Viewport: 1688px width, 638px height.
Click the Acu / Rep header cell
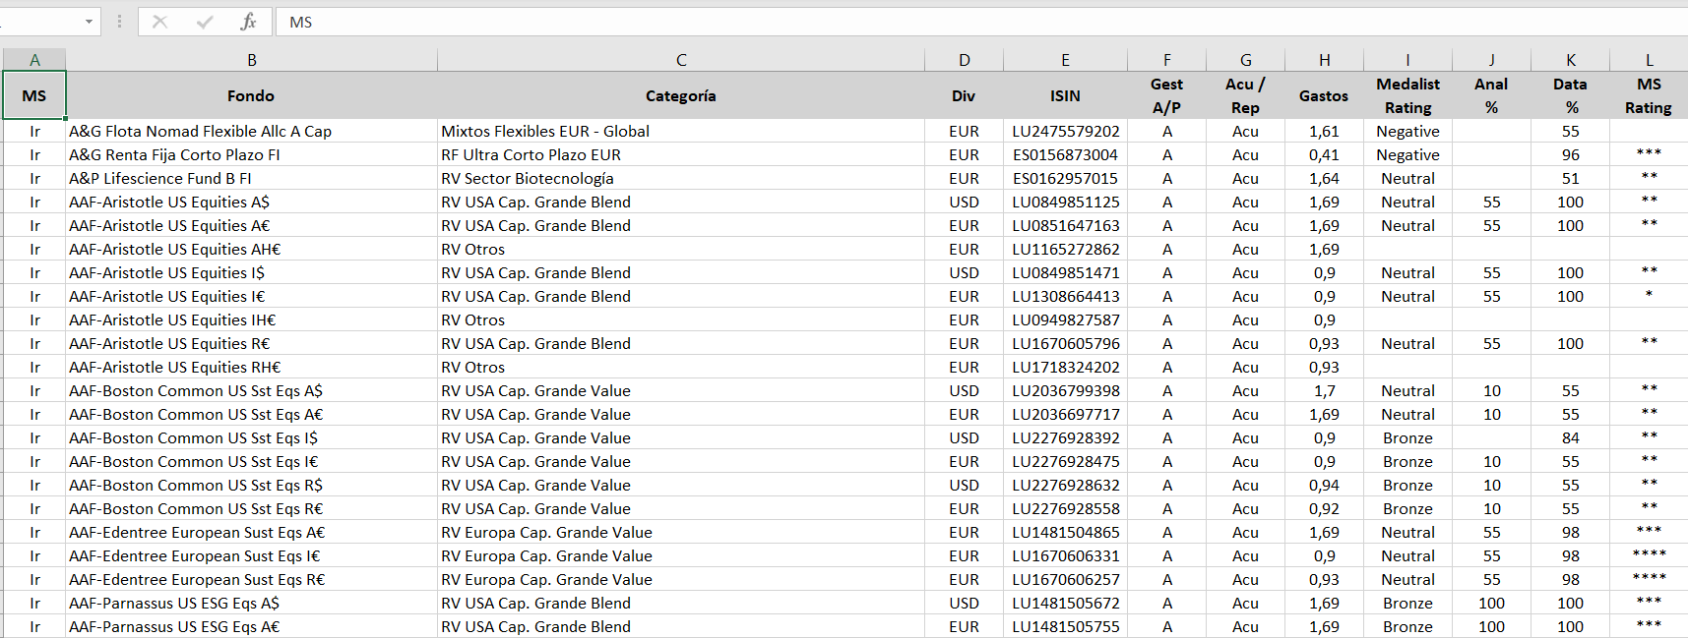1246,95
